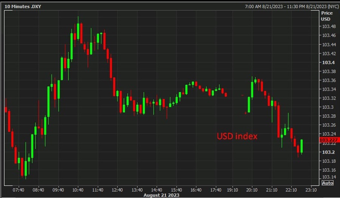The width and height of the screenshot is (340, 198).
Task: Click the Auto scale button
Action: (x=328, y=183)
